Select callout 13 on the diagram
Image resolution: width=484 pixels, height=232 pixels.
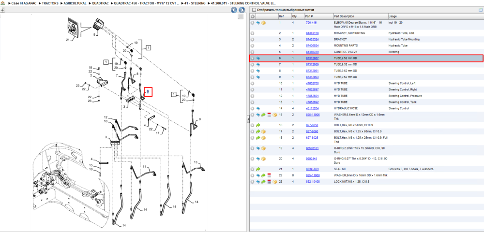pos(196,162)
